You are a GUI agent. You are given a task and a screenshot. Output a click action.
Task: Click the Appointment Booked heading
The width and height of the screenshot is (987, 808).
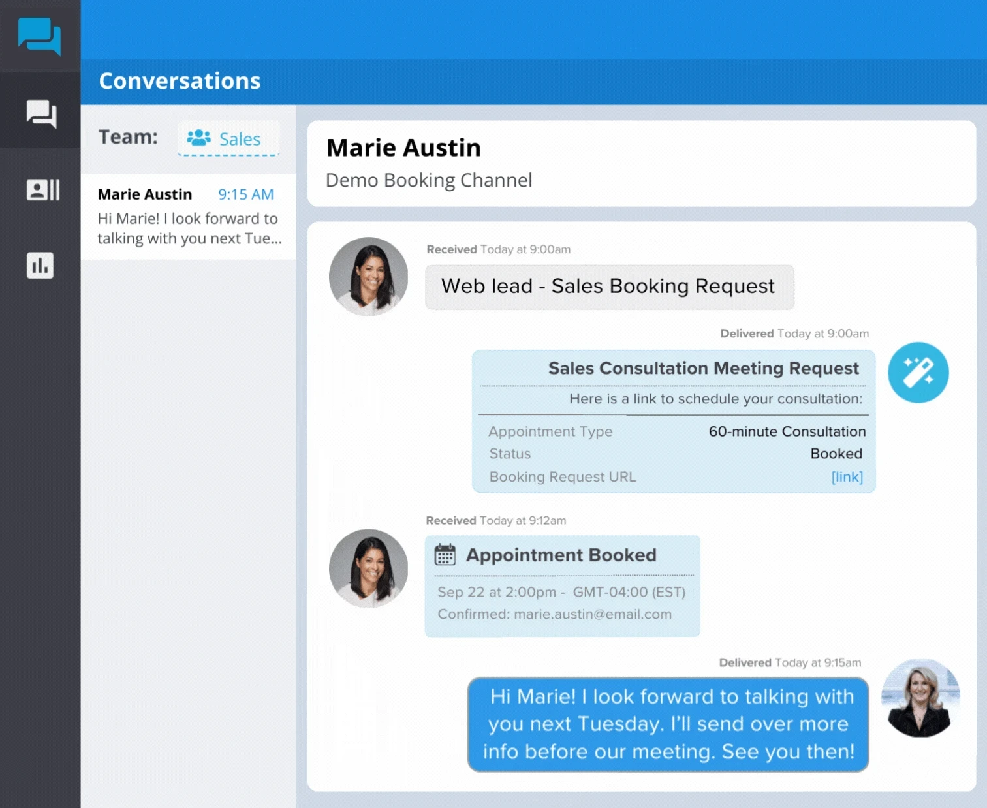pos(561,555)
